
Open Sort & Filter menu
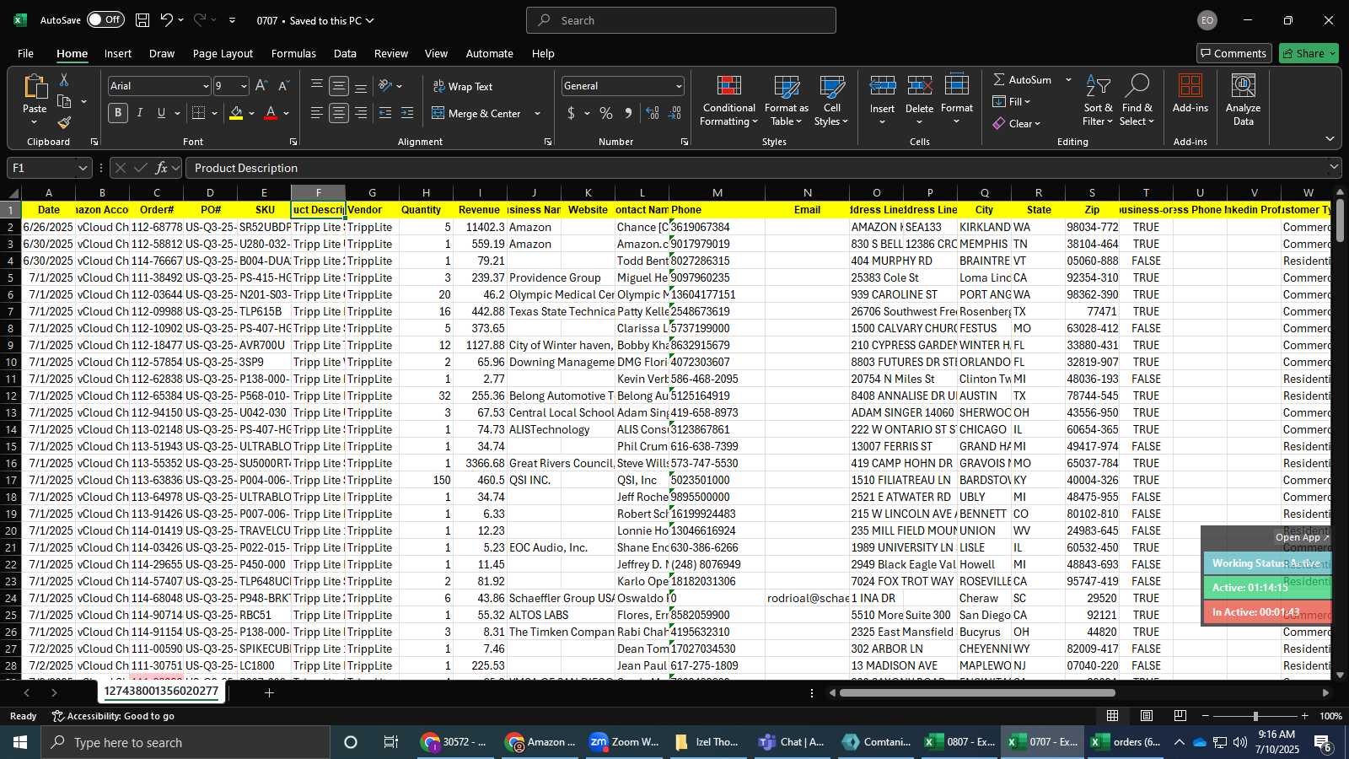coord(1098,101)
